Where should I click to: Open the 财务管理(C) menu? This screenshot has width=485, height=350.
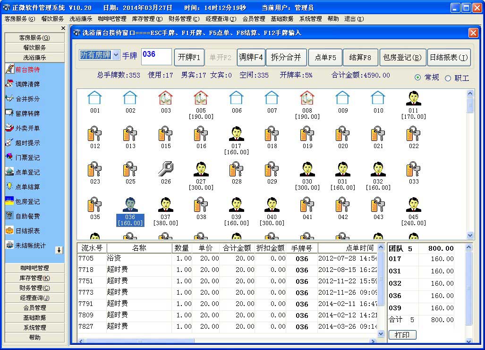tap(184, 19)
